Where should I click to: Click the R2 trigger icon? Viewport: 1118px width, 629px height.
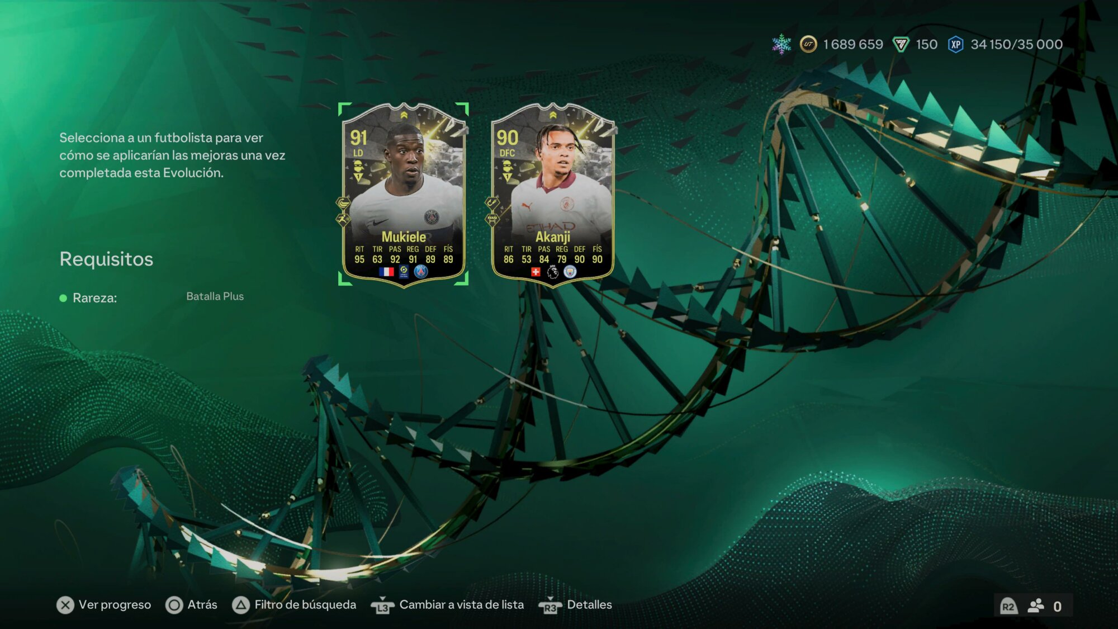pyautogui.click(x=1008, y=607)
